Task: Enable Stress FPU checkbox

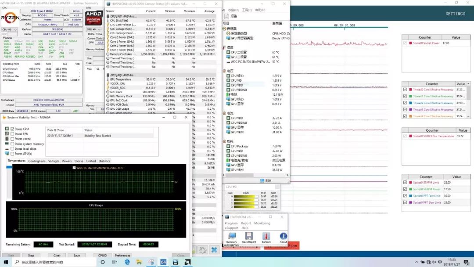Action: coord(12,133)
